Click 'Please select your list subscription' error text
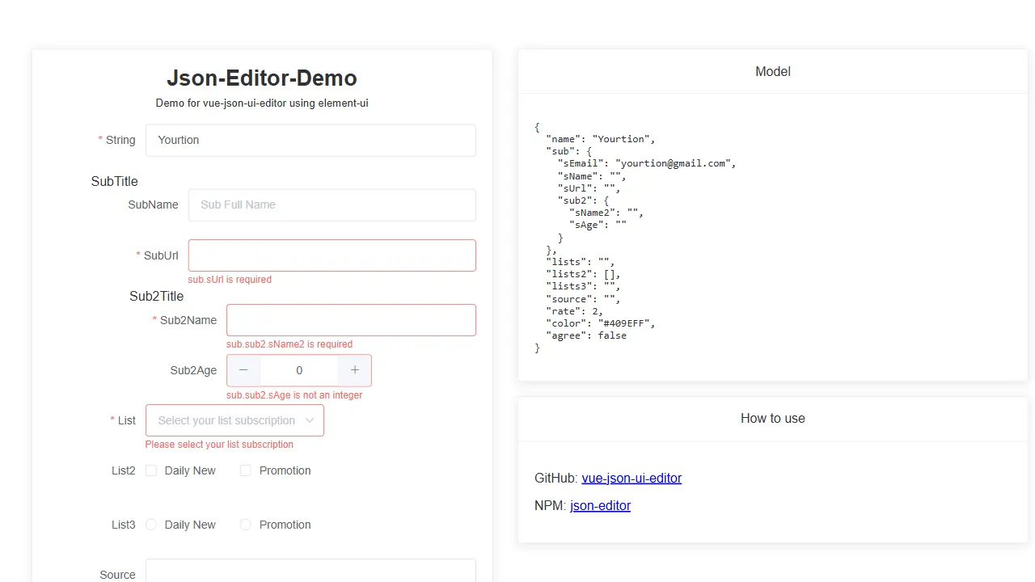This screenshot has width=1035, height=582. pos(219,445)
